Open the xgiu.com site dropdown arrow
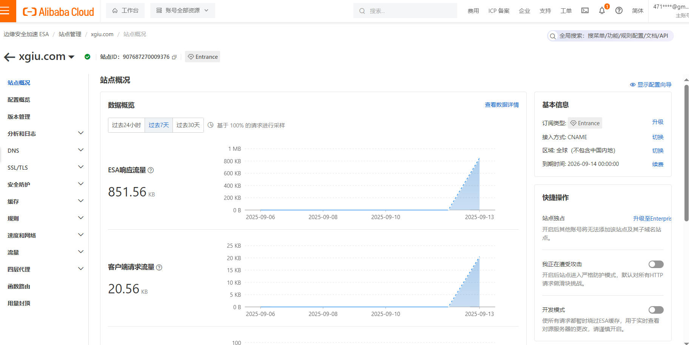This screenshot has height=345, width=689. [x=71, y=57]
